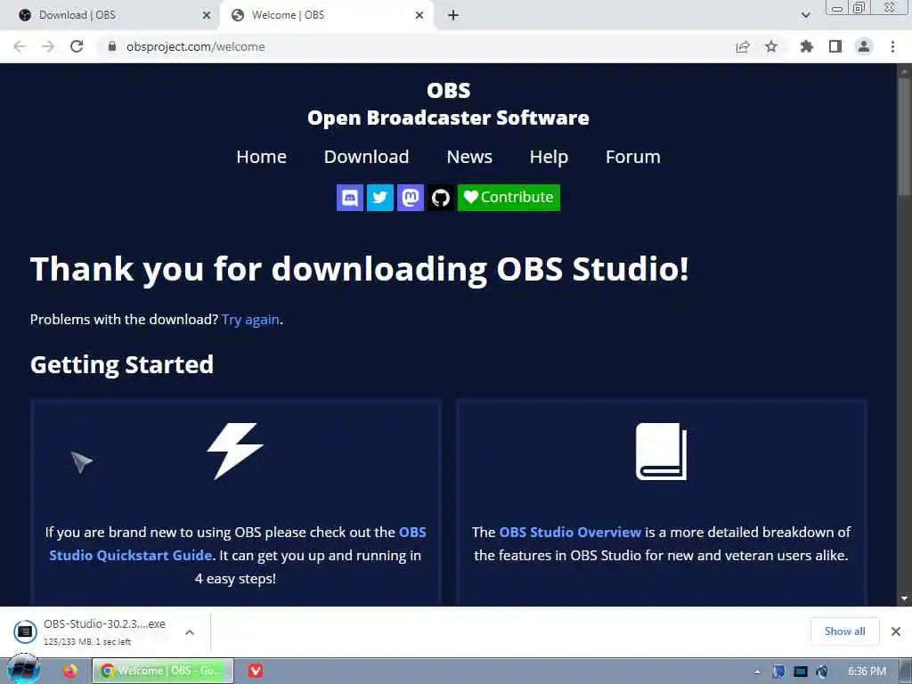Open the Twitter icon link
The width and height of the screenshot is (912, 684).
click(379, 198)
